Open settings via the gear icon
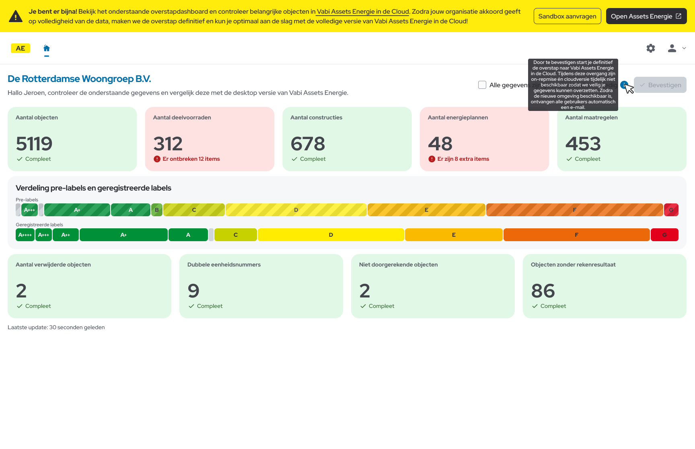 pyautogui.click(x=650, y=48)
